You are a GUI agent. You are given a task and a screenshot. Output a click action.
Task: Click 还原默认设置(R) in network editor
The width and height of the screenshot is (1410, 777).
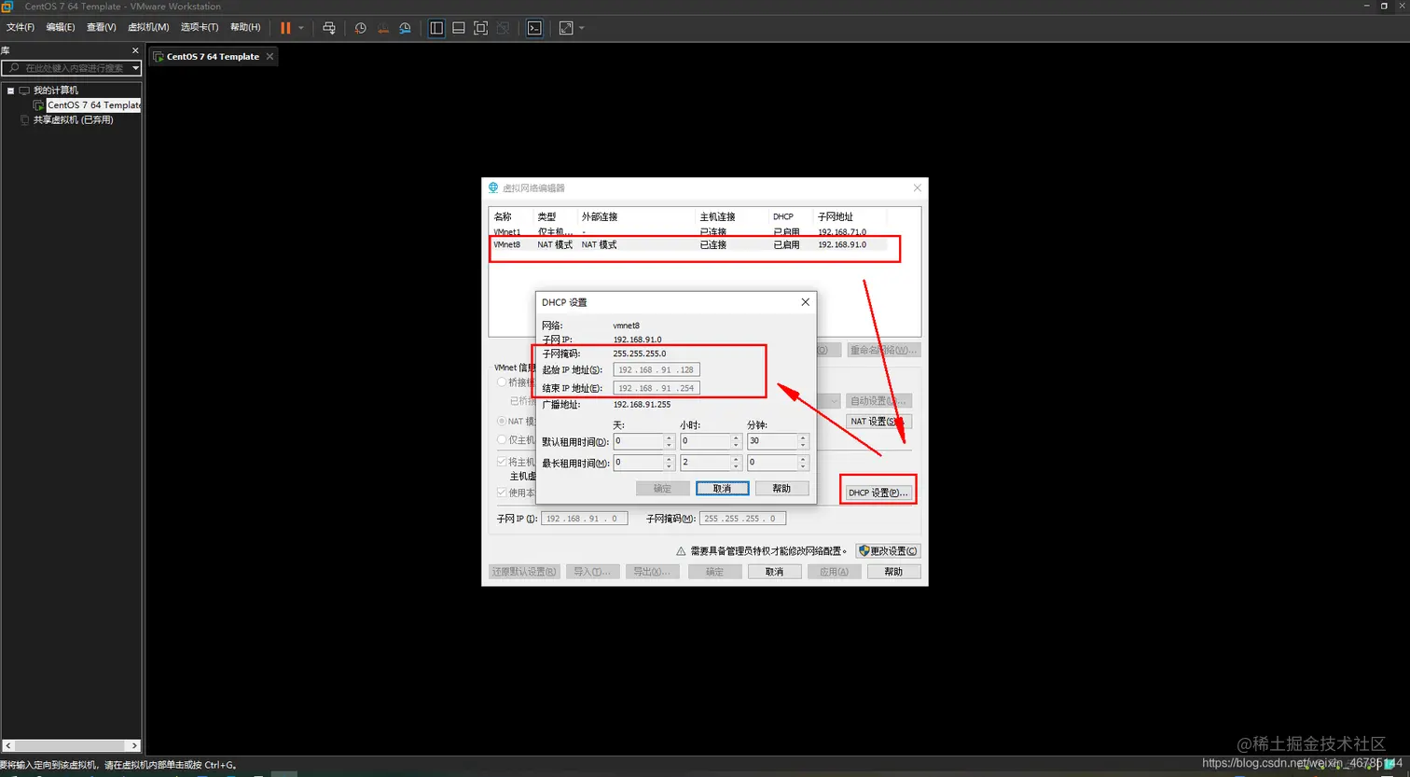click(524, 572)
